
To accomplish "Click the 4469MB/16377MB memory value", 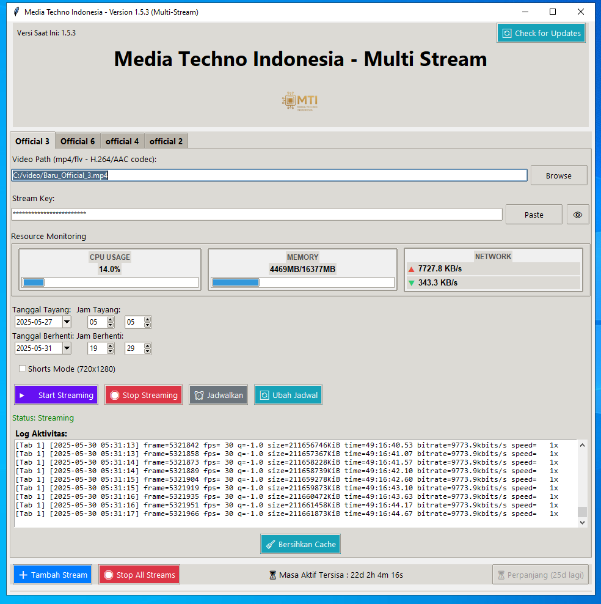I will [x=302, y=269].
